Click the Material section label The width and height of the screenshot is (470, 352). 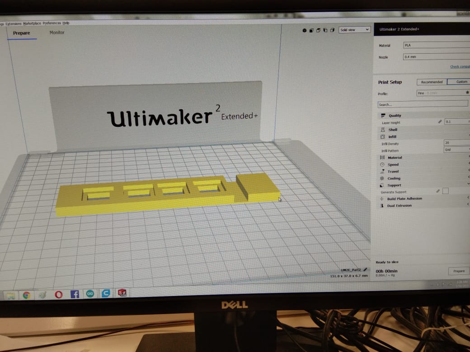tap(395, 157)
